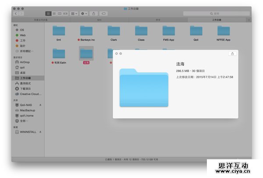Click the status bar item count text
The width and height of the screenshot is (263, 178).
[131, 160]
